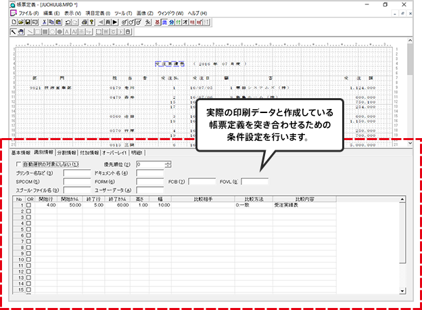Viewport: 422px width, 310px height.
Task: Click the Cut scissors icon
Action: tap(44, 22)
